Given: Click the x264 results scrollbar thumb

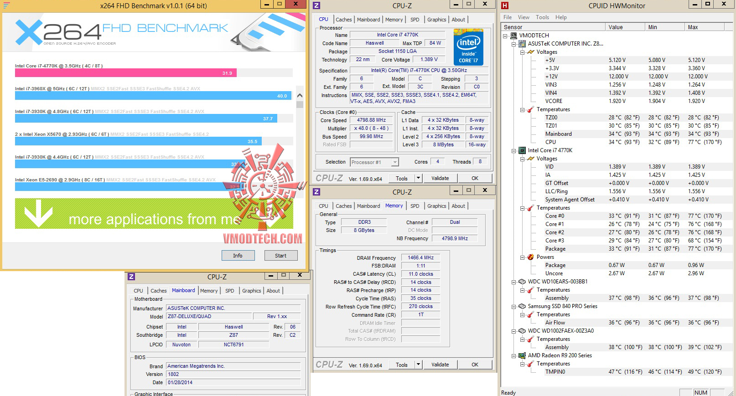Looking at the screenshot, I should [x=300, y=104].
